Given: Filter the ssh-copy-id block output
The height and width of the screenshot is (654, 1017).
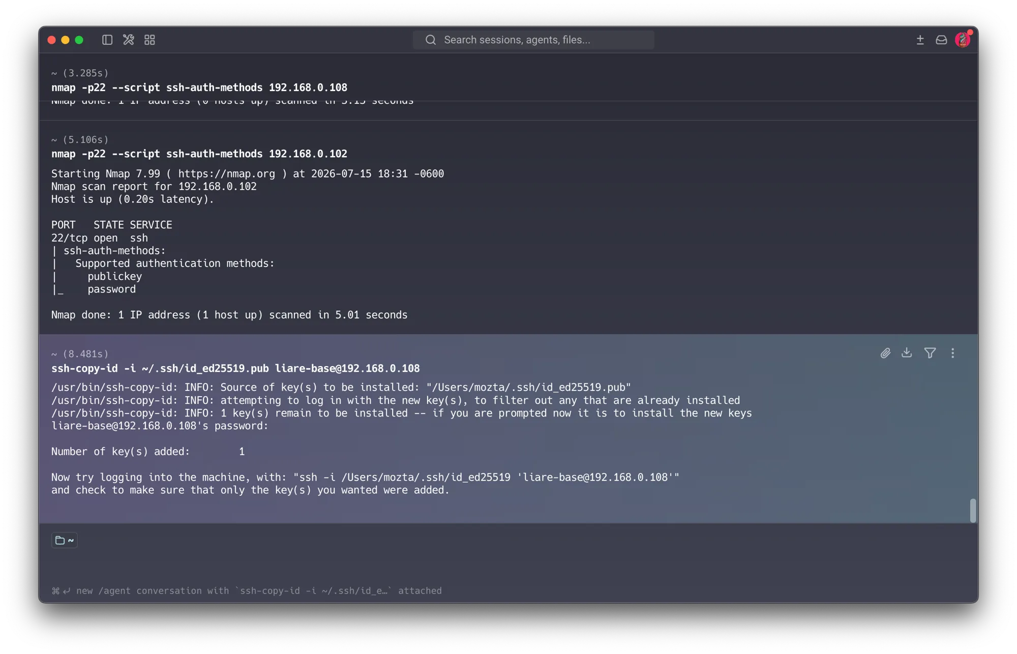Looking at the screenshot, I should click(x=930, y=353).
